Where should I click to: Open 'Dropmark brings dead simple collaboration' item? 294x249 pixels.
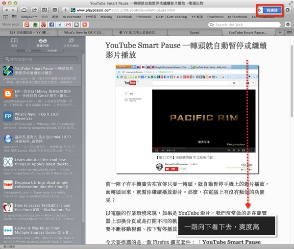point(40,189)
